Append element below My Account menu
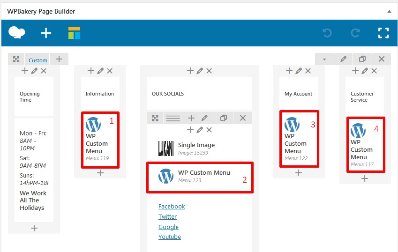The height and width of the screenshot is (252, 398). (299, 173)
